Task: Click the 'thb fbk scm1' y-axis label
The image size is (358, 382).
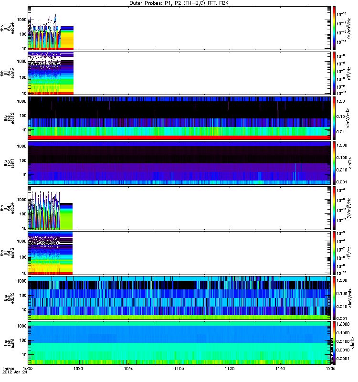Action: coord(9,163)
